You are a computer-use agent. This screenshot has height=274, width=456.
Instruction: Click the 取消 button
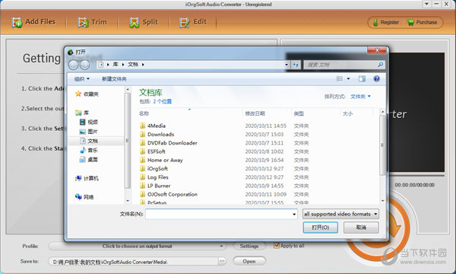pyautogui.click(x=361, y=228)
